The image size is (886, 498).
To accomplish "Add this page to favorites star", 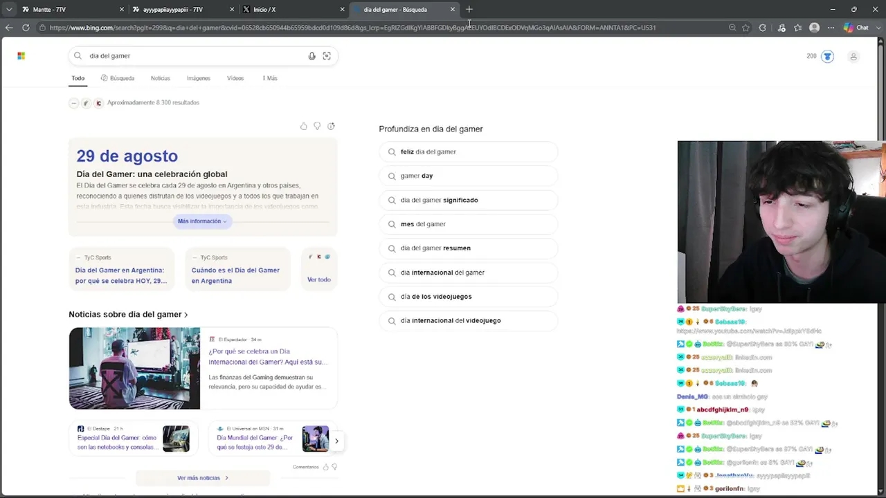I will (745, 28).
